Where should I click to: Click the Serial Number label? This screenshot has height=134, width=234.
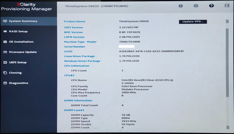pyautogui.click(x=75, y=47)
